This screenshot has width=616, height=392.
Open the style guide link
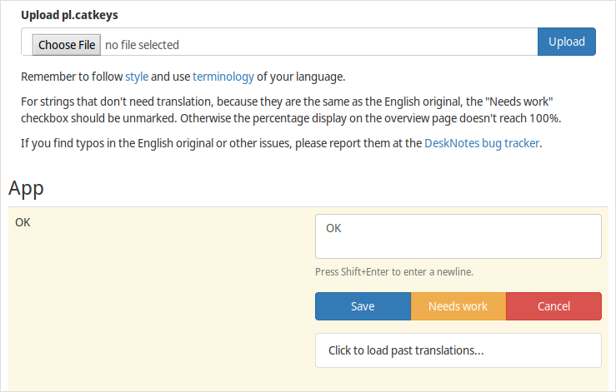137,77
